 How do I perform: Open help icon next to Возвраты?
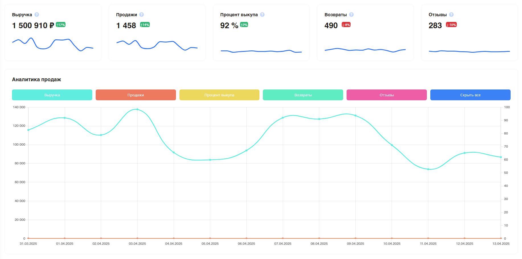point(351,15)
